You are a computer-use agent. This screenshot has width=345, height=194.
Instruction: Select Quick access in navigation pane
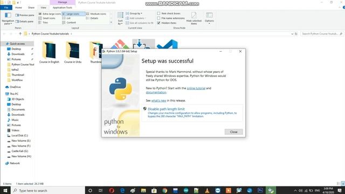point(17,44)
